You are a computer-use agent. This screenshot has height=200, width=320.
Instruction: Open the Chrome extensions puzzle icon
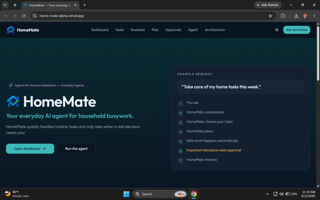tap(283, 16)
